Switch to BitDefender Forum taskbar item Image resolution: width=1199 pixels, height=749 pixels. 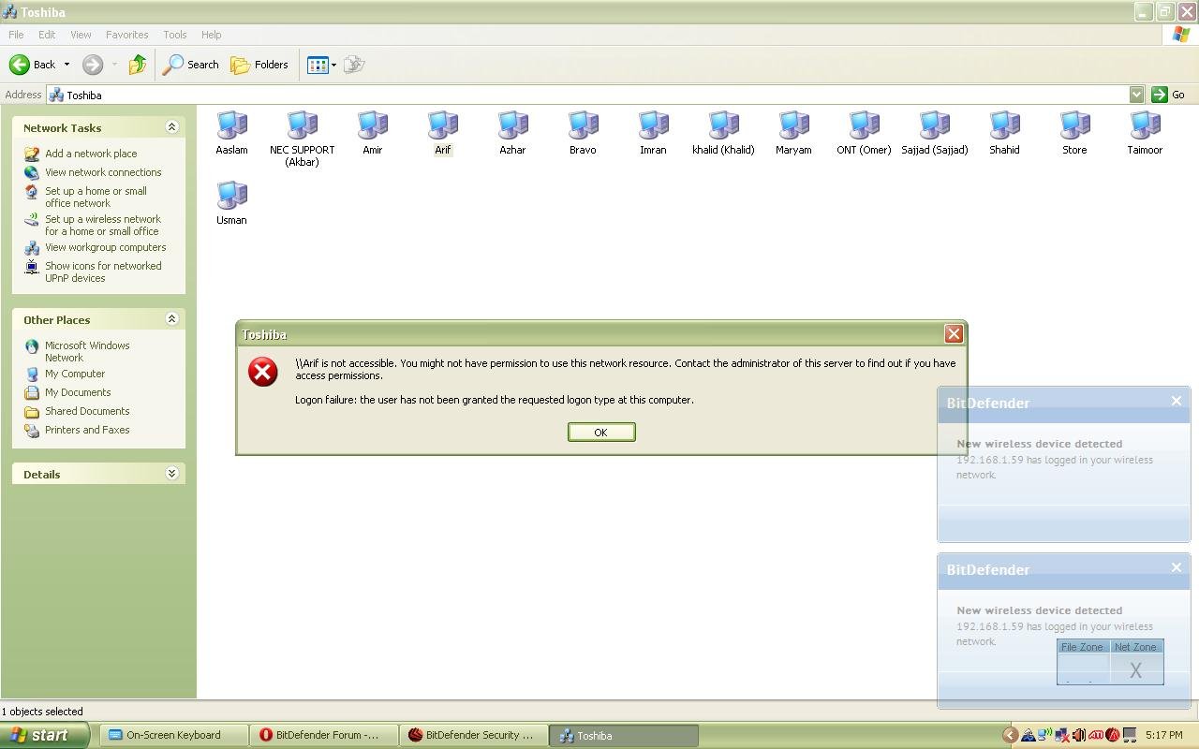[x=324, y=735]
